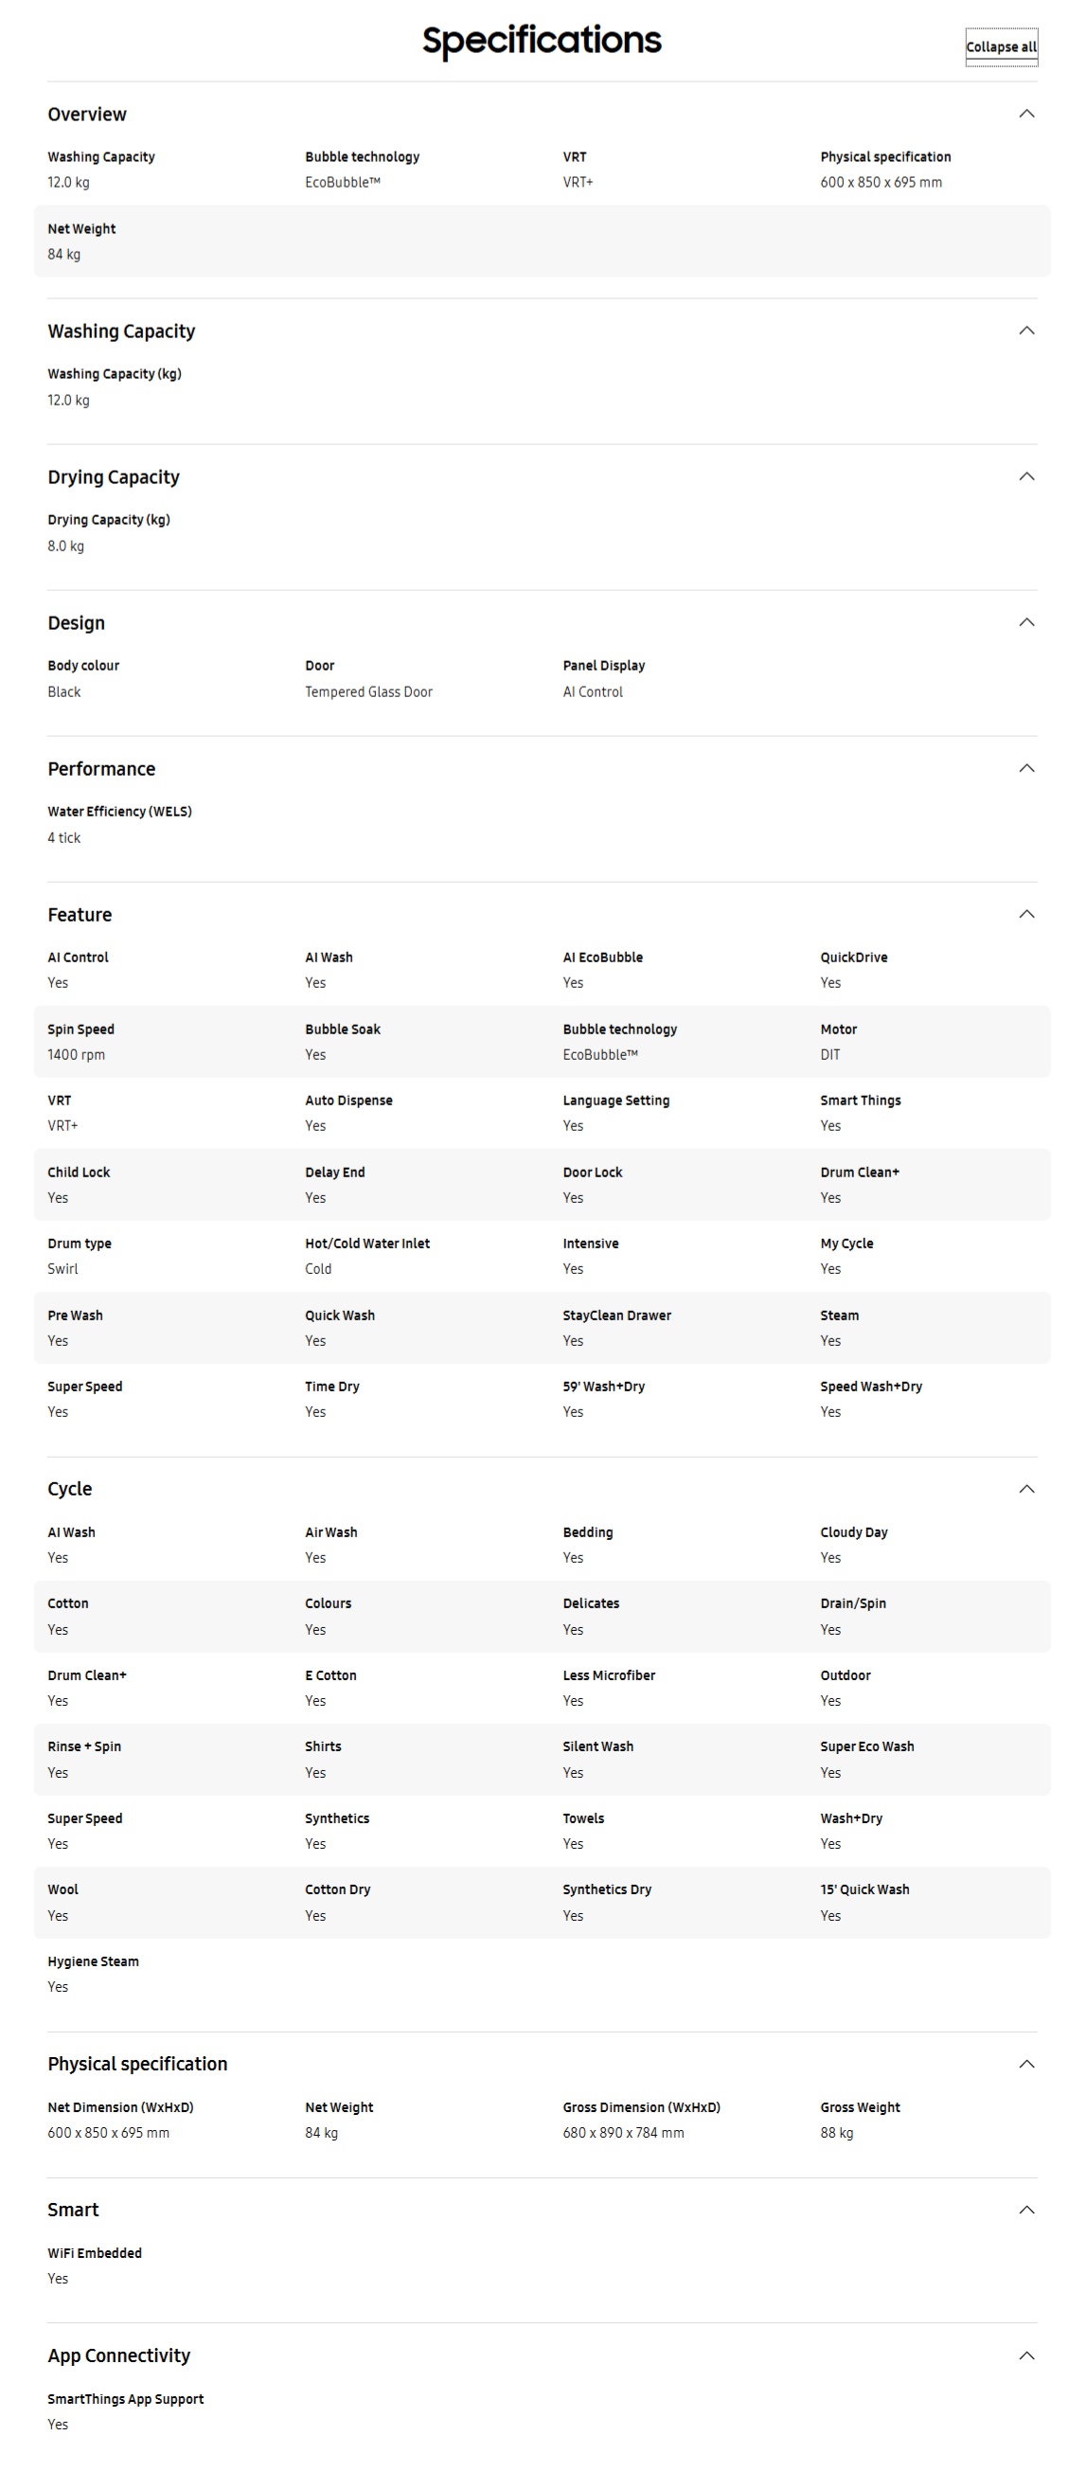Collapse the Physical specification section chevron
Viewport: 1086px width, 2489px height.
click(1026, 2064)
